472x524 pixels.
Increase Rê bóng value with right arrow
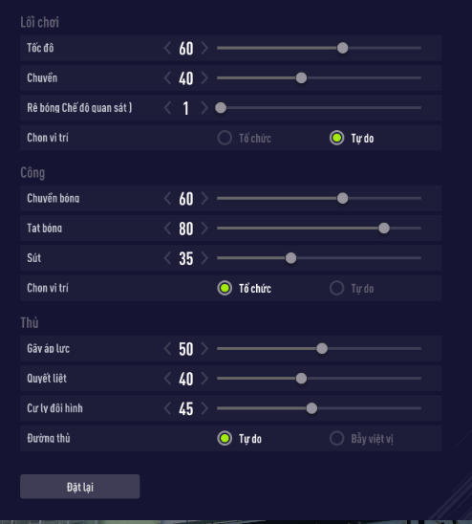pos(204,108)
